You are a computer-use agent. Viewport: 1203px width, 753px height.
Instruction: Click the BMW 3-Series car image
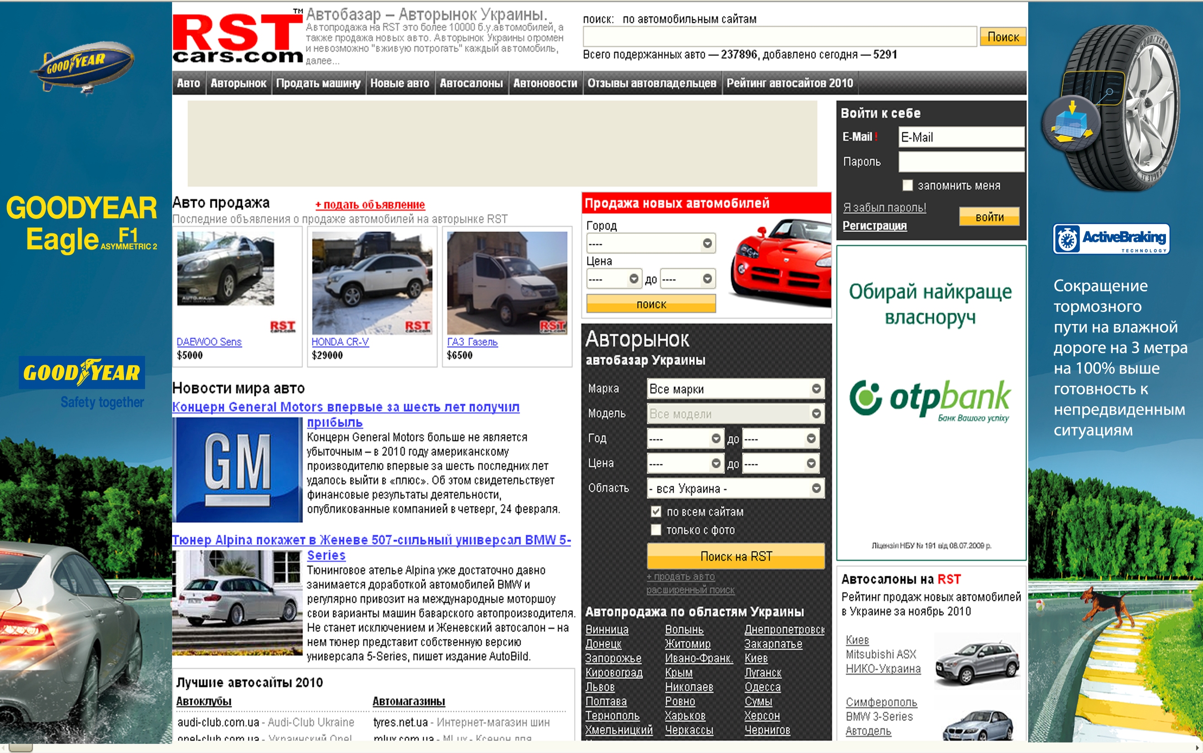click(978, 726)
